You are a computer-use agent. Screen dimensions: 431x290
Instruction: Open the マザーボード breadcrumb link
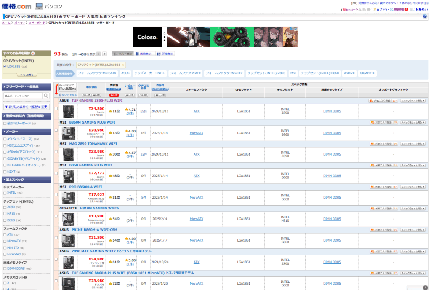point(37,23)
